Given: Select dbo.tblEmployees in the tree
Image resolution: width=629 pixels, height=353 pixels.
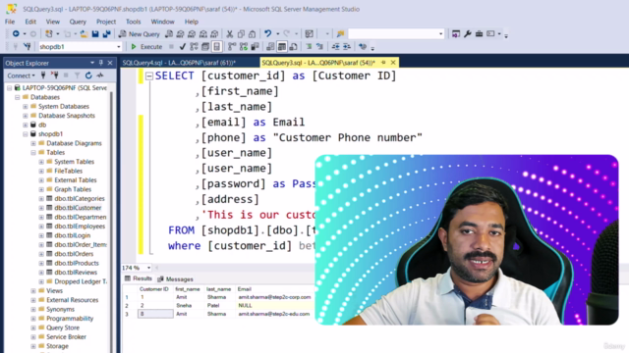Looking at the screenshot, I should click(80, 227).
